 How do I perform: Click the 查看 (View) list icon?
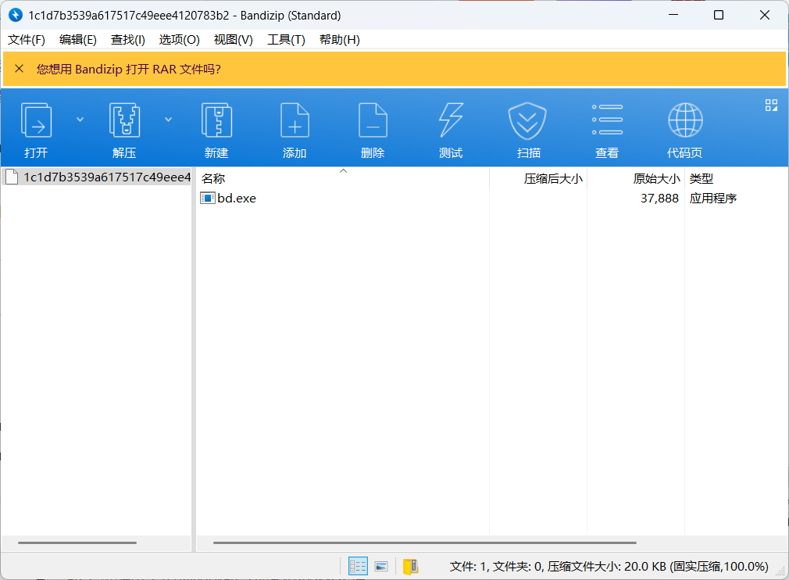(x=607, y=120)
